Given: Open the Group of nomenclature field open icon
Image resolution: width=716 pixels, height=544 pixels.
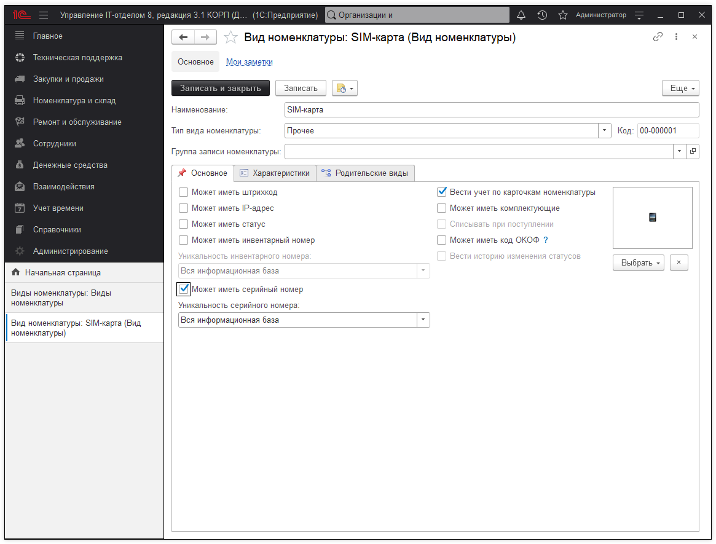Looking at the screenshot, I should coord(693,151).
